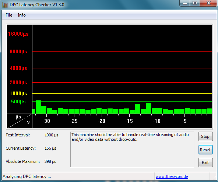The height and width of the screenshot is (182, 218).
Task: Open the Info menu
Action: tap(22, 15)
